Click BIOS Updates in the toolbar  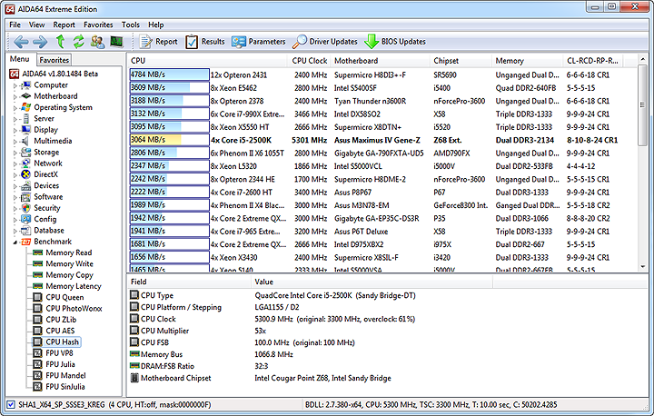pos(395,42)
